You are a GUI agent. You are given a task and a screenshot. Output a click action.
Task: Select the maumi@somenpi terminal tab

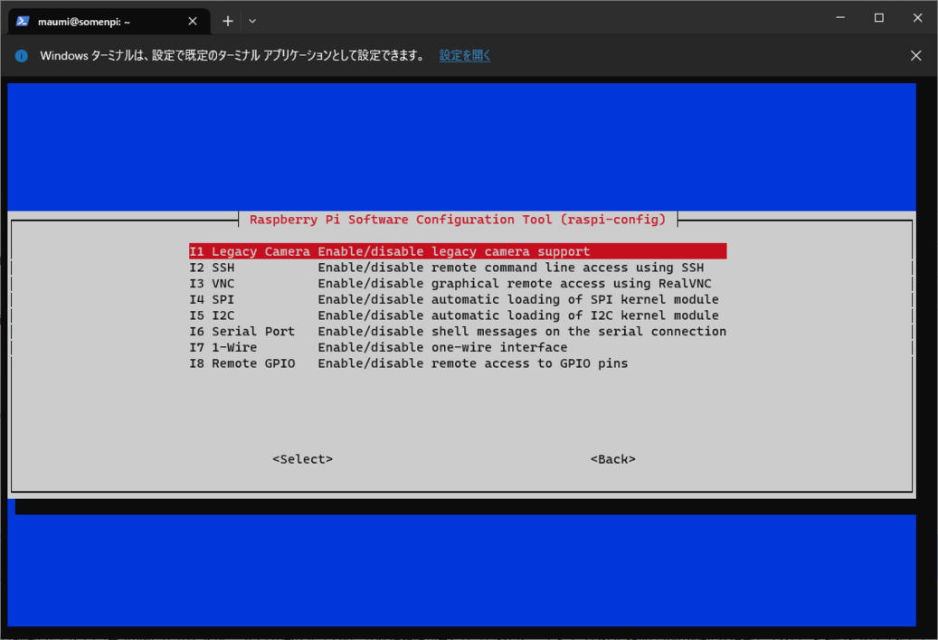click(109, 21)
